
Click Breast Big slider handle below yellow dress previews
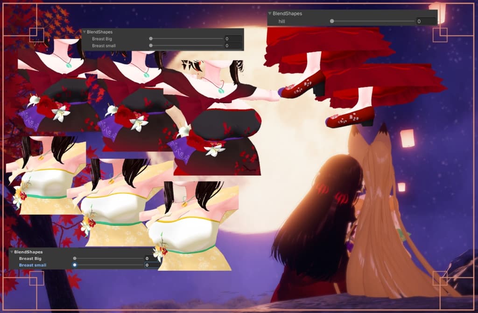click(x=75, y=258)
